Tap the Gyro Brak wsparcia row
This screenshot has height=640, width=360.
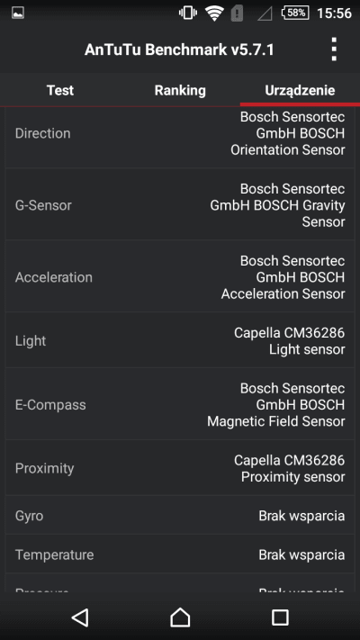pyautogui.click(x=180, y=515)
